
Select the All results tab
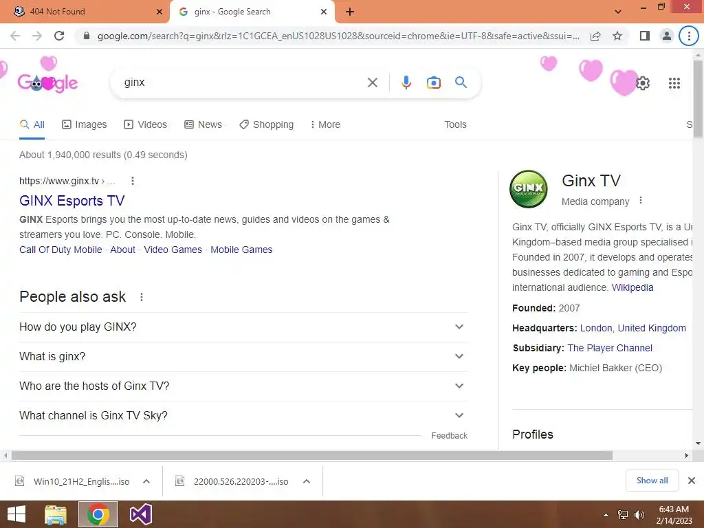click(32, 125)
